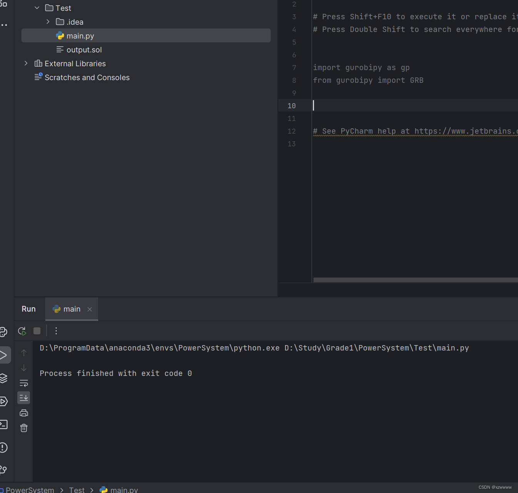The height and width of the screenshot is (493, 518).
Task: Open the Problems tool window
Action: click(4, 447)
